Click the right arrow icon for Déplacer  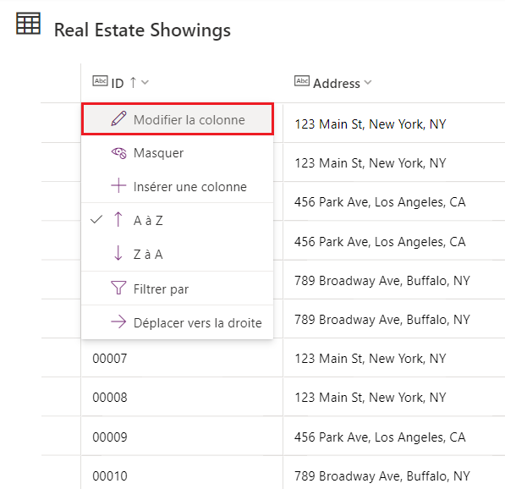pyautogui.click(x=118, y=321)
